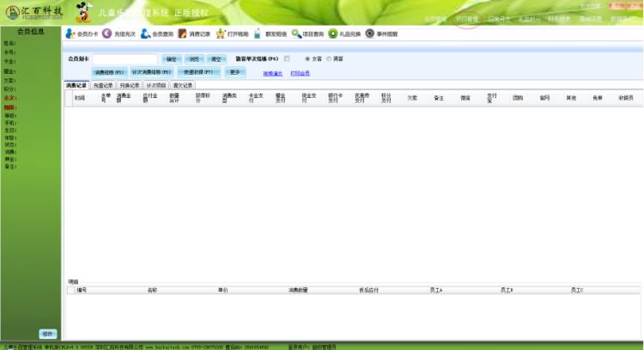The height and width of the screenshot is (350, 644).
Task: Open 消费记录 toolbar icon
Action: tap(183, 34)
